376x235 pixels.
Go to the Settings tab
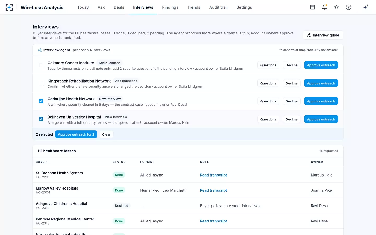244,7
